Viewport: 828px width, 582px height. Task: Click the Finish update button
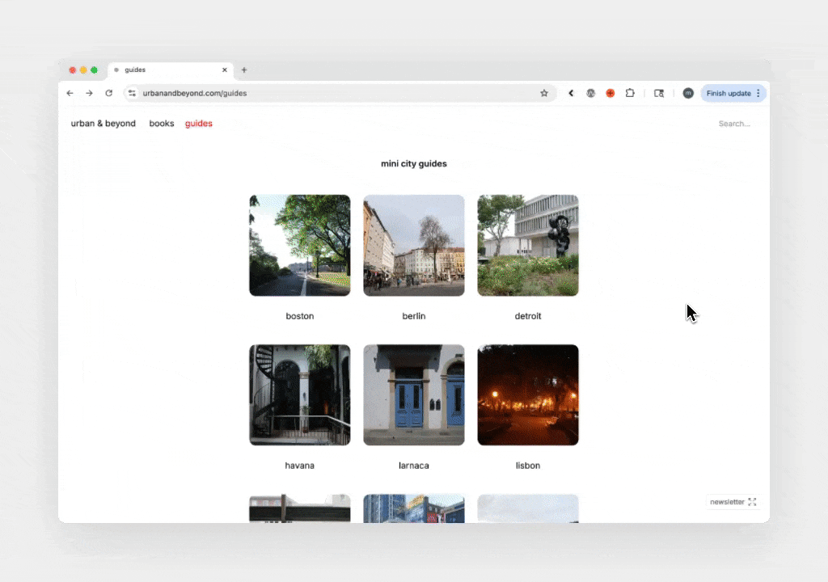click(x=727, y=93)
